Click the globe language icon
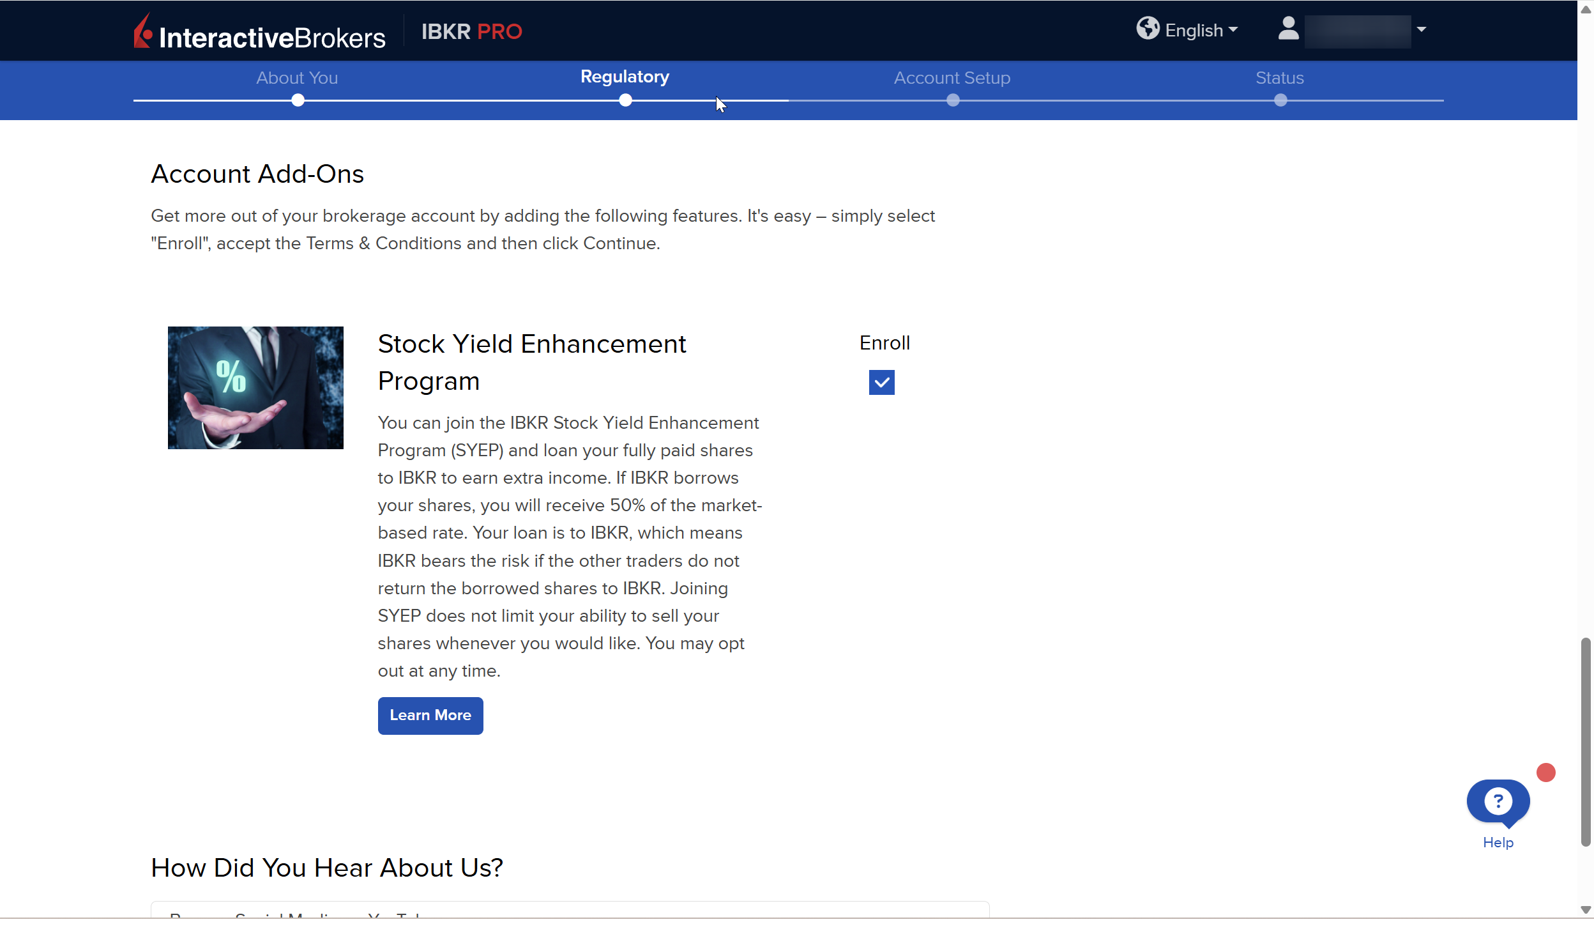 click(x=1147, y=29)
